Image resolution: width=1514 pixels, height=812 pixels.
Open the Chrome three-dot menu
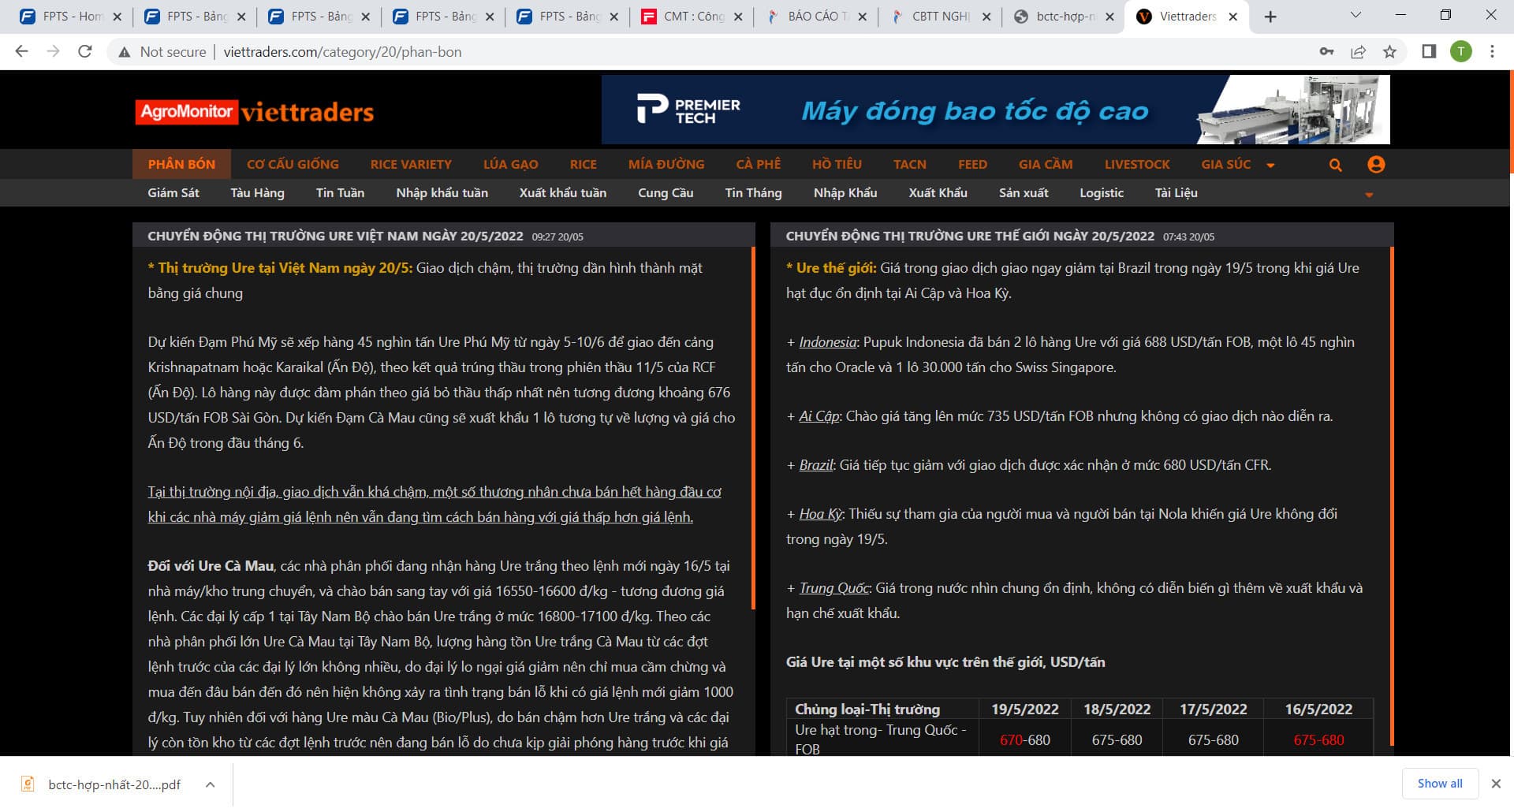1492,52
